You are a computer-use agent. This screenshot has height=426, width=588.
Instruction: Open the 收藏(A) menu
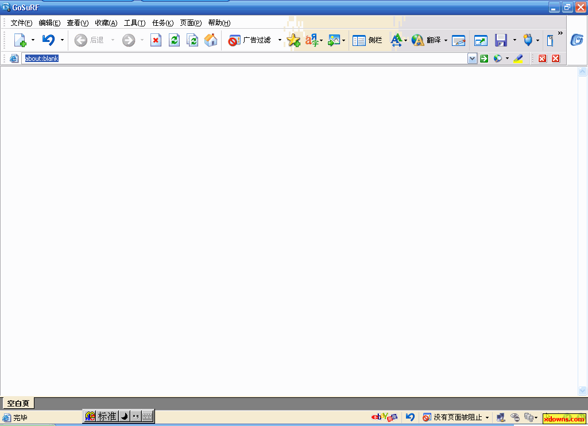click(106, 23)
